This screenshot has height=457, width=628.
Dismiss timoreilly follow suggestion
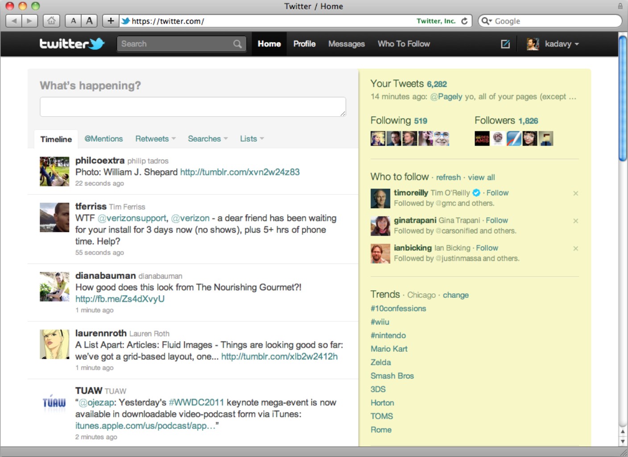576,193
